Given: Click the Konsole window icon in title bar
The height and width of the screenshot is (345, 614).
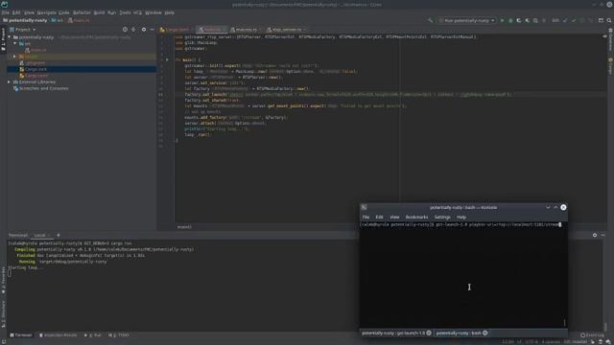Looking at the screenshot, I should [x=365, y=207].
